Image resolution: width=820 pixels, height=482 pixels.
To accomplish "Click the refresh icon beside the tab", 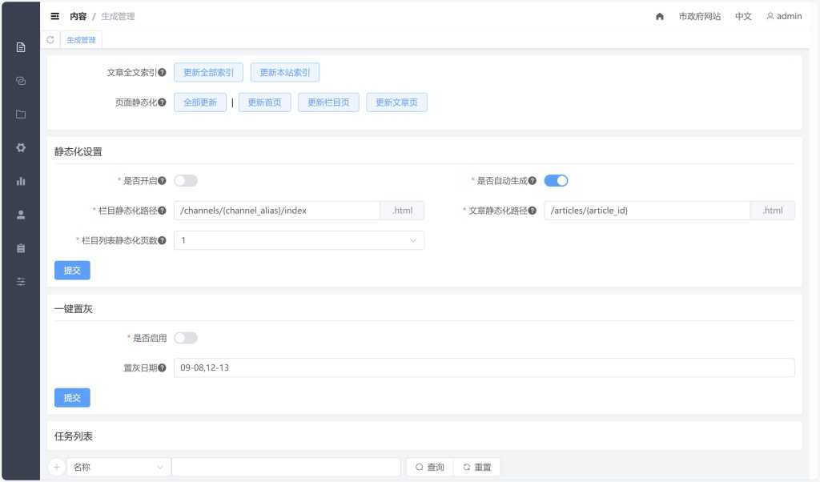I will [x=50, y=40].
